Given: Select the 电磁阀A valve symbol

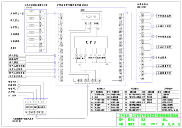Looking at the screenshot, I should (19, 82).
